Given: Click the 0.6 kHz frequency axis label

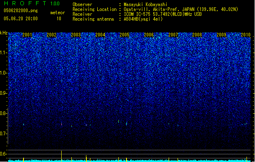Looking at the screenshot, I should click(4, 154).
